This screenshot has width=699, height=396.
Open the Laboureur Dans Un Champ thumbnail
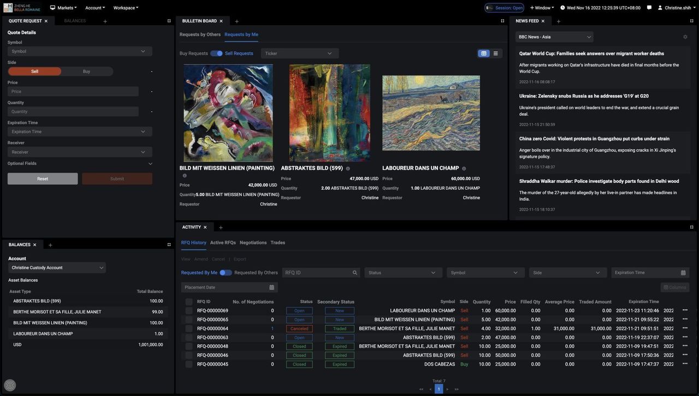[431, 113]
